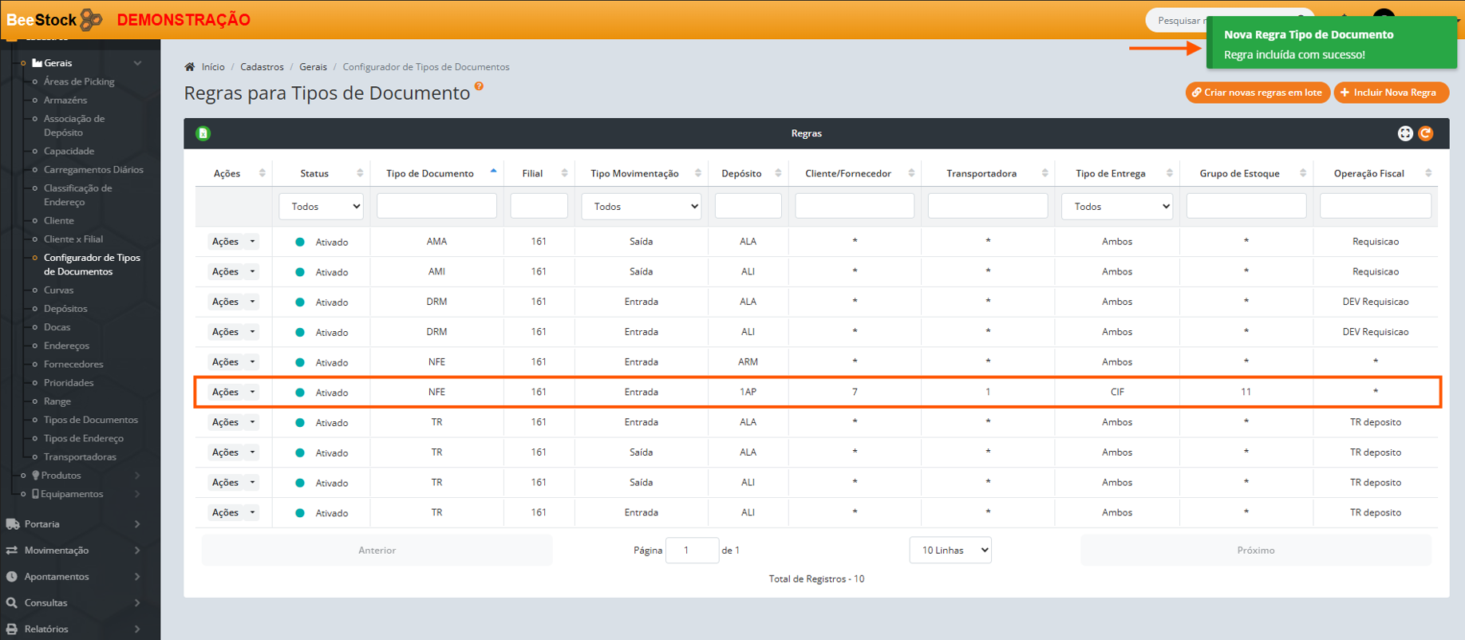1465x640 pixels.
Task: Click the Portaria truck icon in sidebar
Action: coord(13,524)
